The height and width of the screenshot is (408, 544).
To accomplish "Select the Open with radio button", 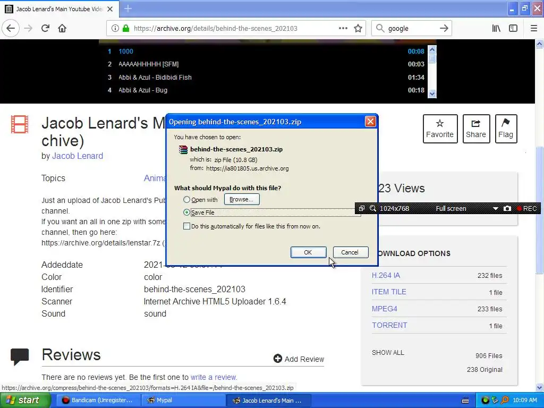I will [x=186, y=200].
